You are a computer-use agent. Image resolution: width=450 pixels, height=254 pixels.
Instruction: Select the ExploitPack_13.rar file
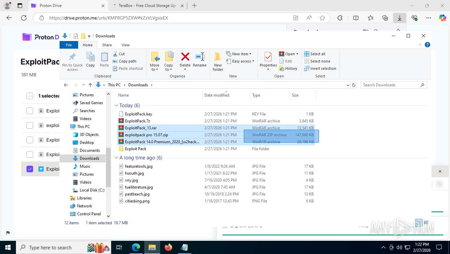(141, 128)
